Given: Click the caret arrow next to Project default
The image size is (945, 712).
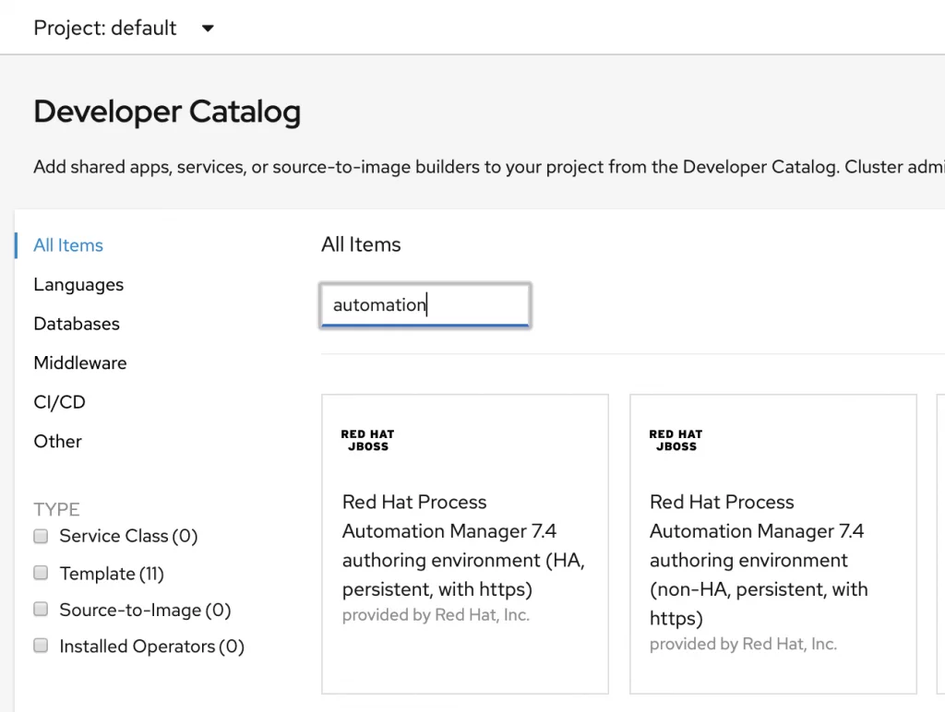Looking at the screenshot, I should point(208,29).
